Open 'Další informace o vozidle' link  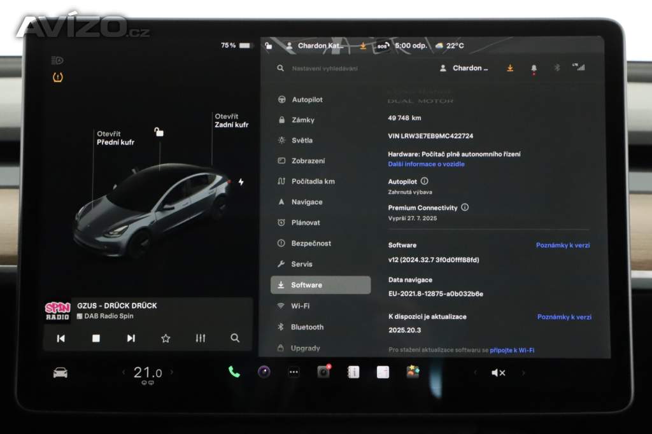tap(426, 164)
